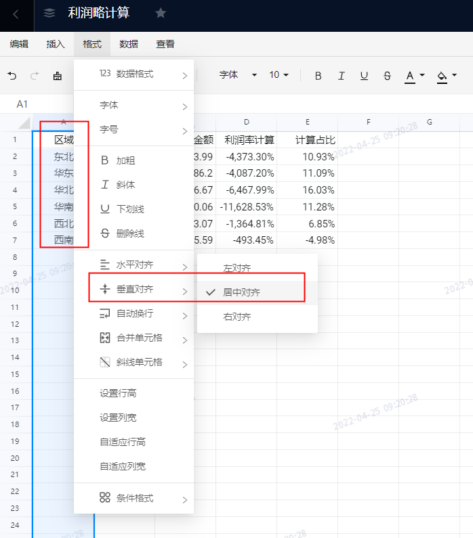The image size is (473, 538).
Task: Open the 字体 dropdown in toolbar
Action: [237, 75]
